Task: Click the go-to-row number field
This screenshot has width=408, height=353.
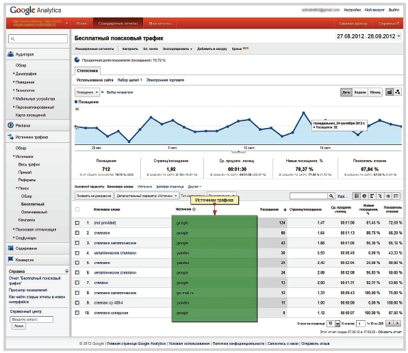Action: point(360,324)
